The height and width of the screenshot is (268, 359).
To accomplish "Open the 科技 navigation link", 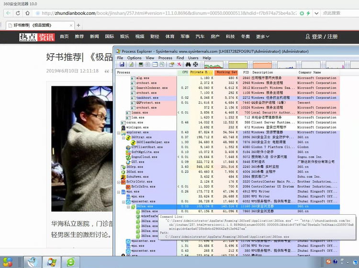I will pyautogui.click(x=230, y=36).
